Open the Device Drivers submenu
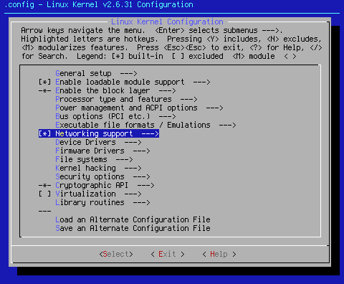 coord(98,142)
